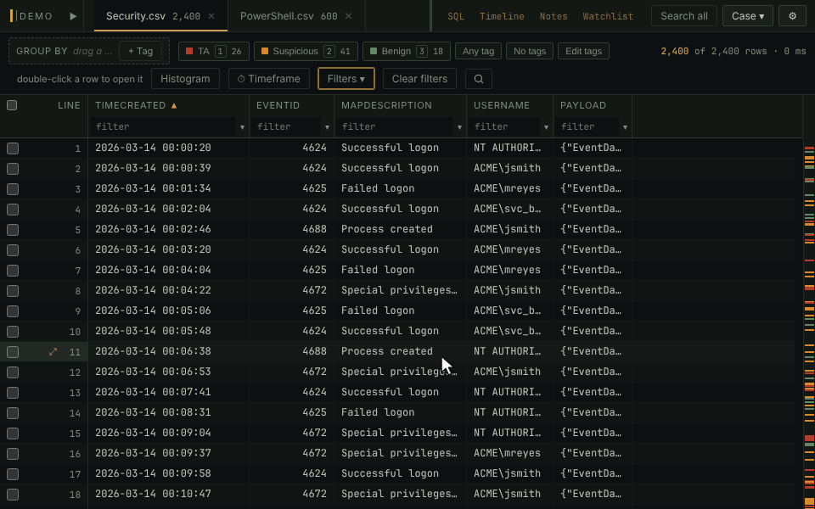Click the Edit tags button
The height and width of the screenshot is (509, 815).
[x=583, y=51]
